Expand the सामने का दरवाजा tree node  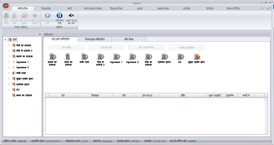pyautogui.click(x=9, y=56)
